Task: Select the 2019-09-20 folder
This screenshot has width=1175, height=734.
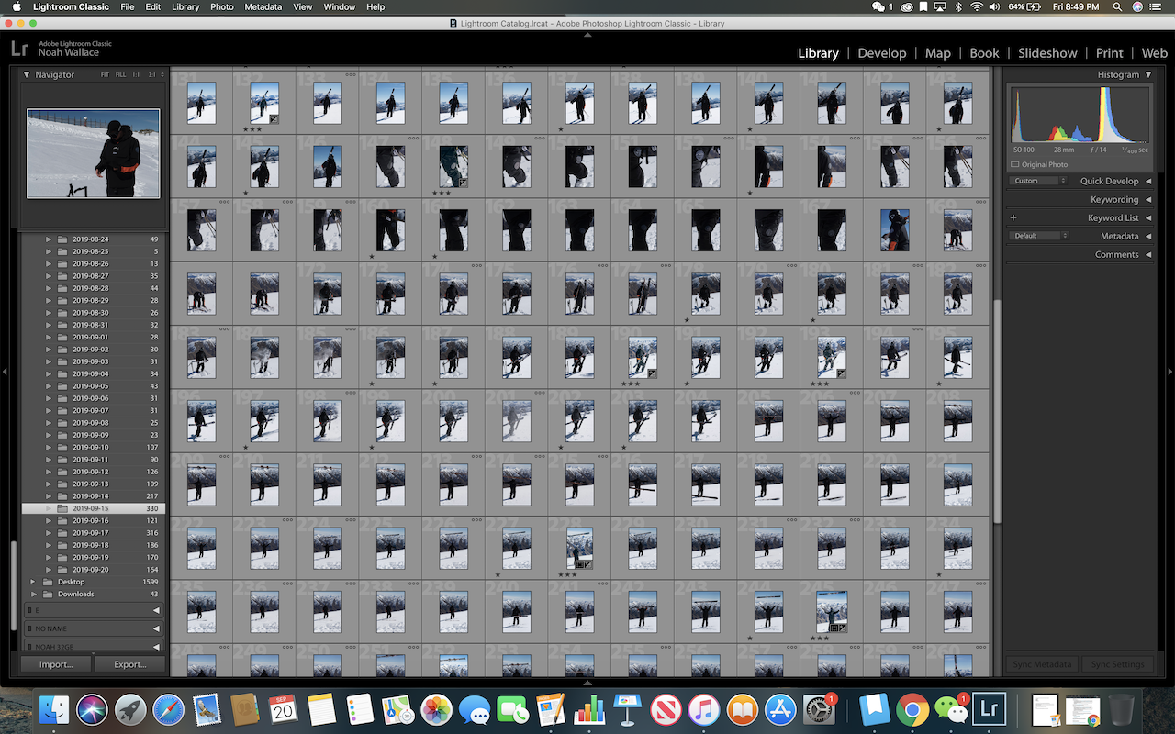Action: pyautogui.click(x=93, y=570)
